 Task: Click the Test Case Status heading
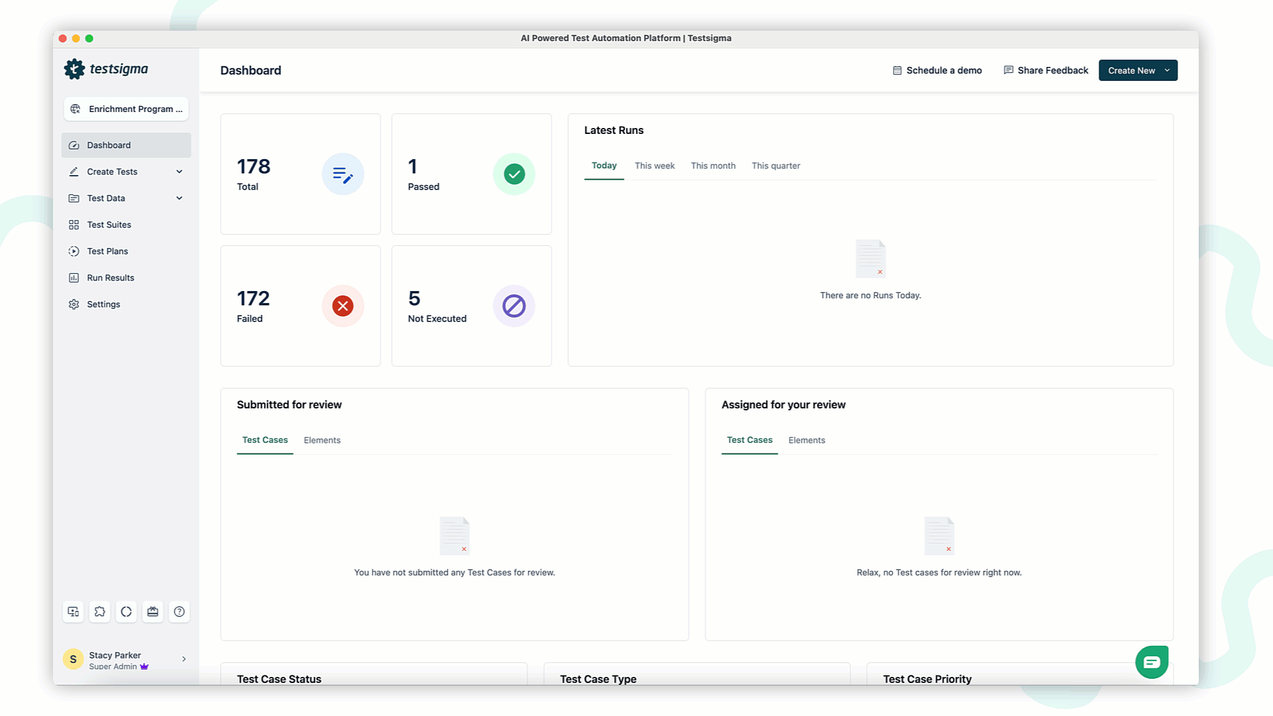(279, 679)
